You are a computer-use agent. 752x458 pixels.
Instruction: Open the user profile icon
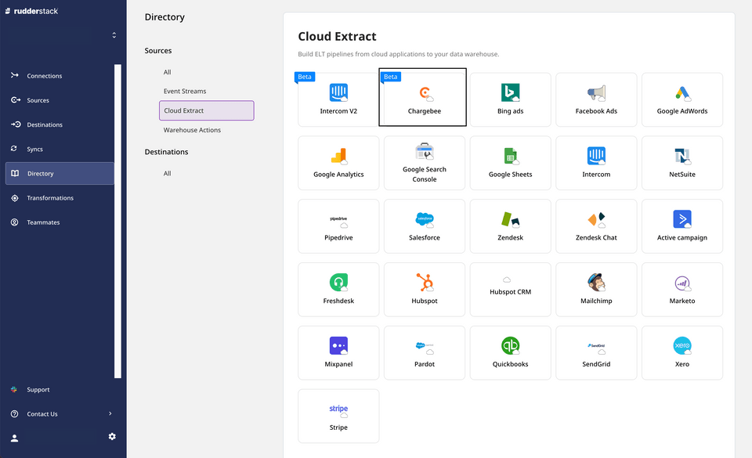pos(14,438)
